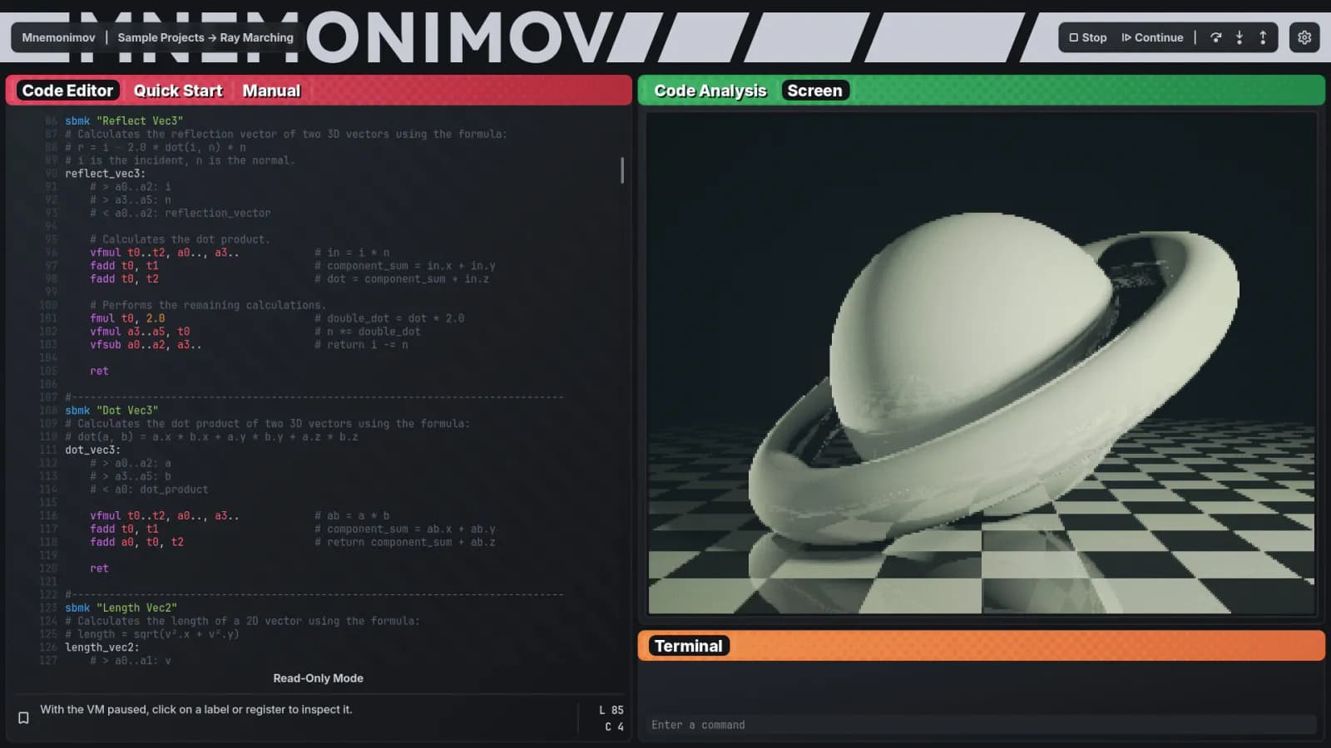The image size is (1331, 748).
Task: Click the fmul t0, 2.0 instruction
Action: [127, 318]
